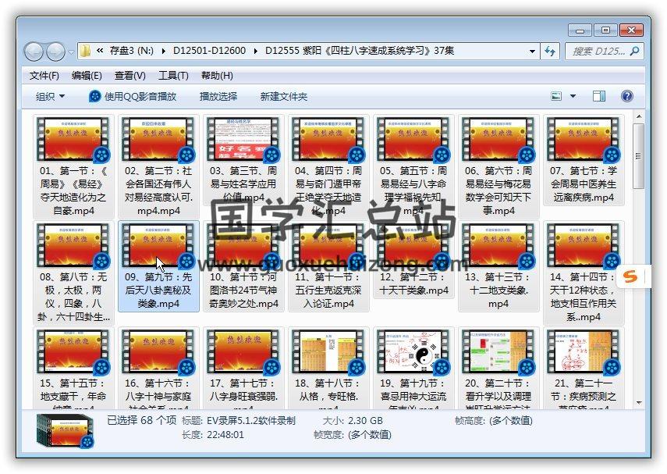
Task: Open the view options dropdown arrow
Action: (573, 96)
